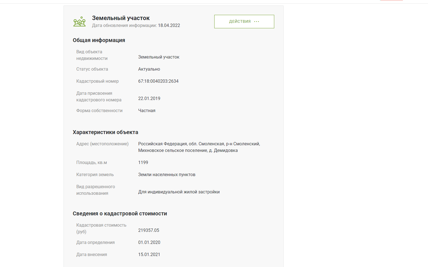This screenshot has height=267, width=428.
Task: Click the Общая информация section heading
Action: click(x=99, y=40)
